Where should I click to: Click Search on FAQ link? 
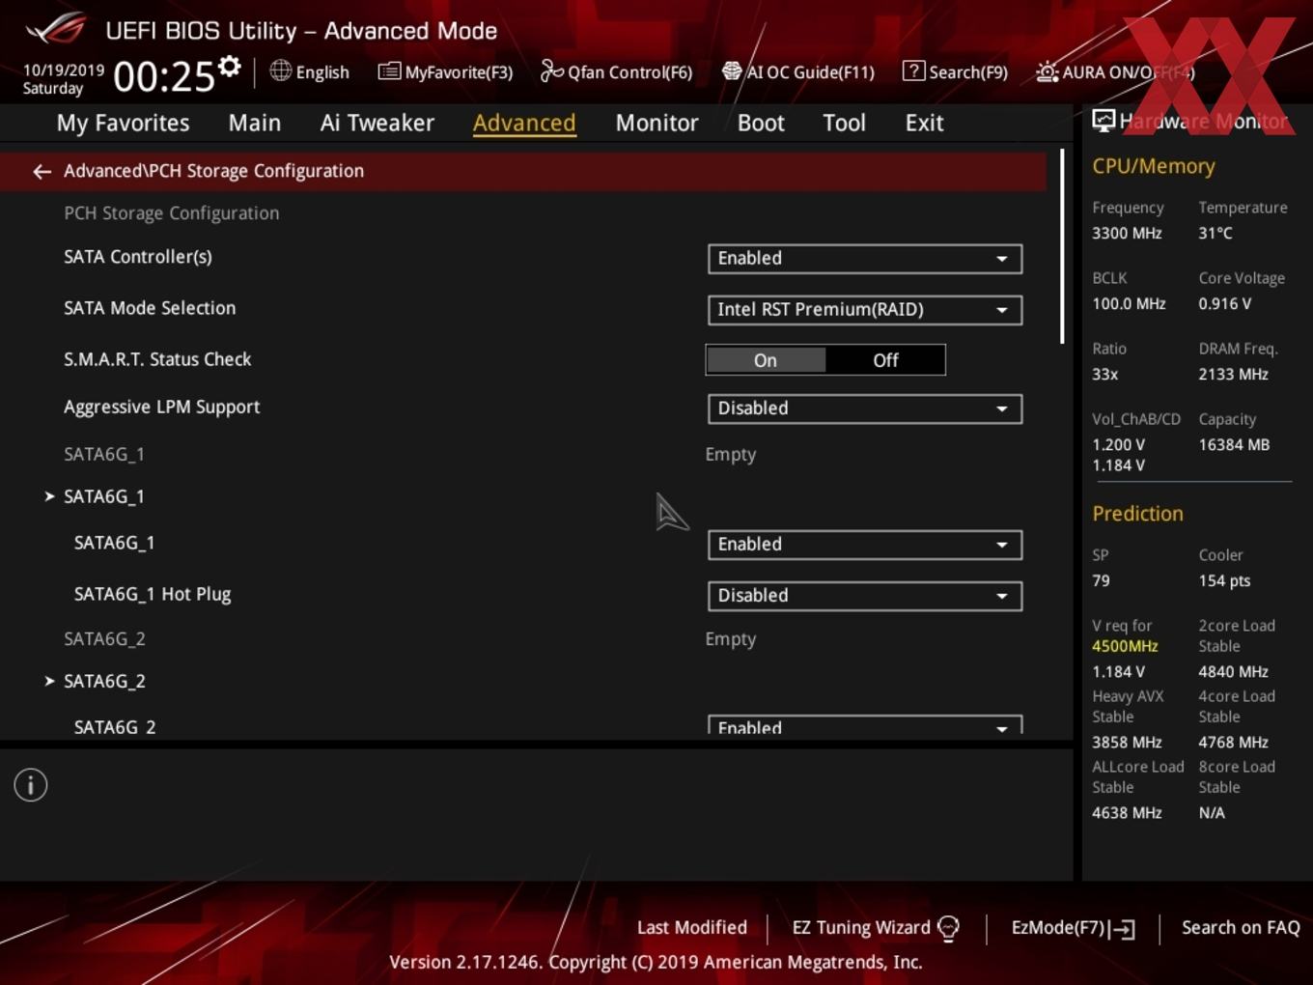1241,927
